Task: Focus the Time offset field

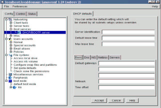Action: [127, 87]
